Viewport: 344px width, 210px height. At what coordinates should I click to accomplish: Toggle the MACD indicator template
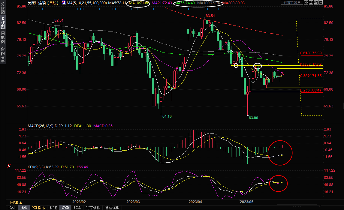65,208
